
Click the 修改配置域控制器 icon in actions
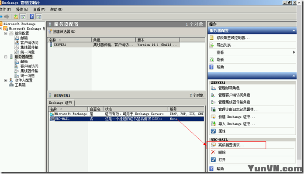212,38
